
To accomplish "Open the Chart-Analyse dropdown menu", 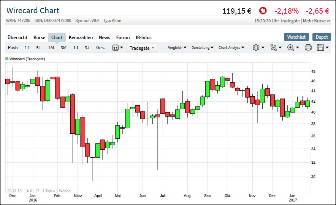I will 231,48.
